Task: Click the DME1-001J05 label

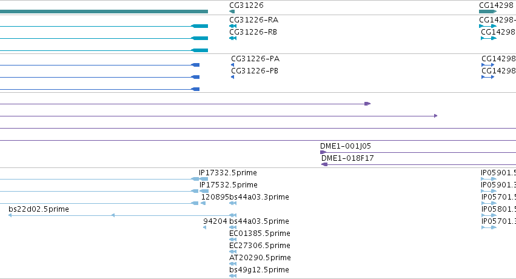Action: pos(346,146)
